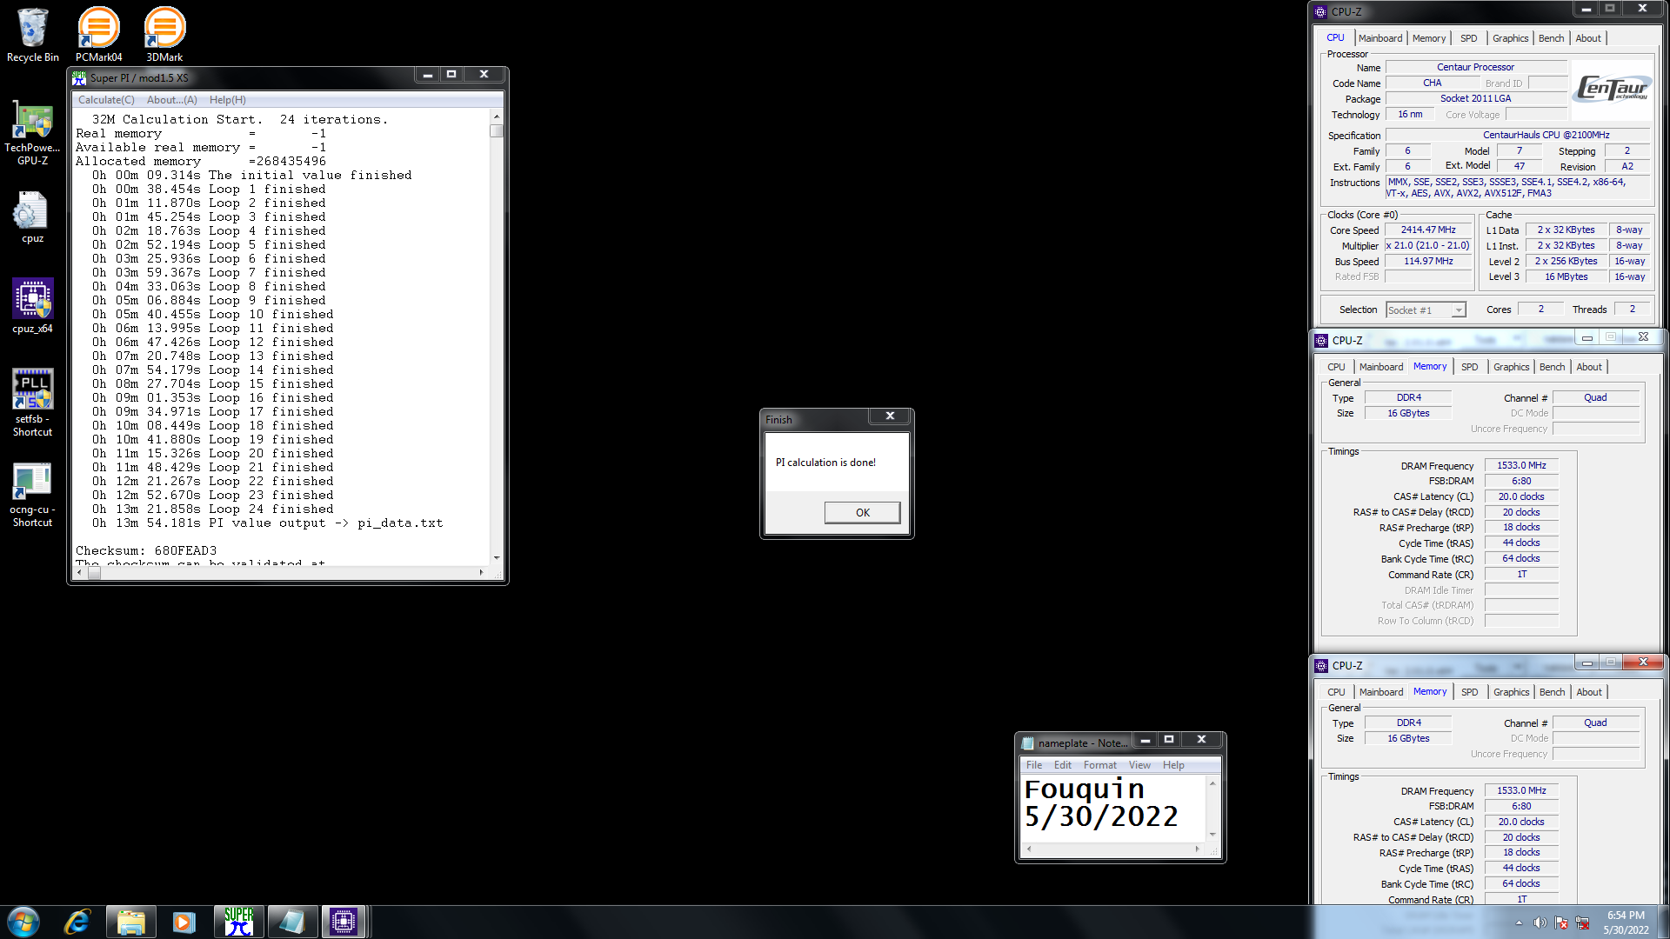The height and width of the screenshot is (939, 1670).
Task: Click the volume speaker tray icon
Action: click(1540, 922)
